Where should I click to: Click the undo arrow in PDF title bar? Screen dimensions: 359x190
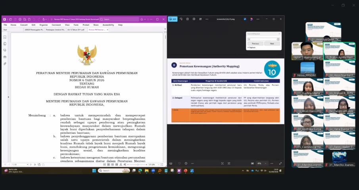pyautogui.click(x=34, y=19)
